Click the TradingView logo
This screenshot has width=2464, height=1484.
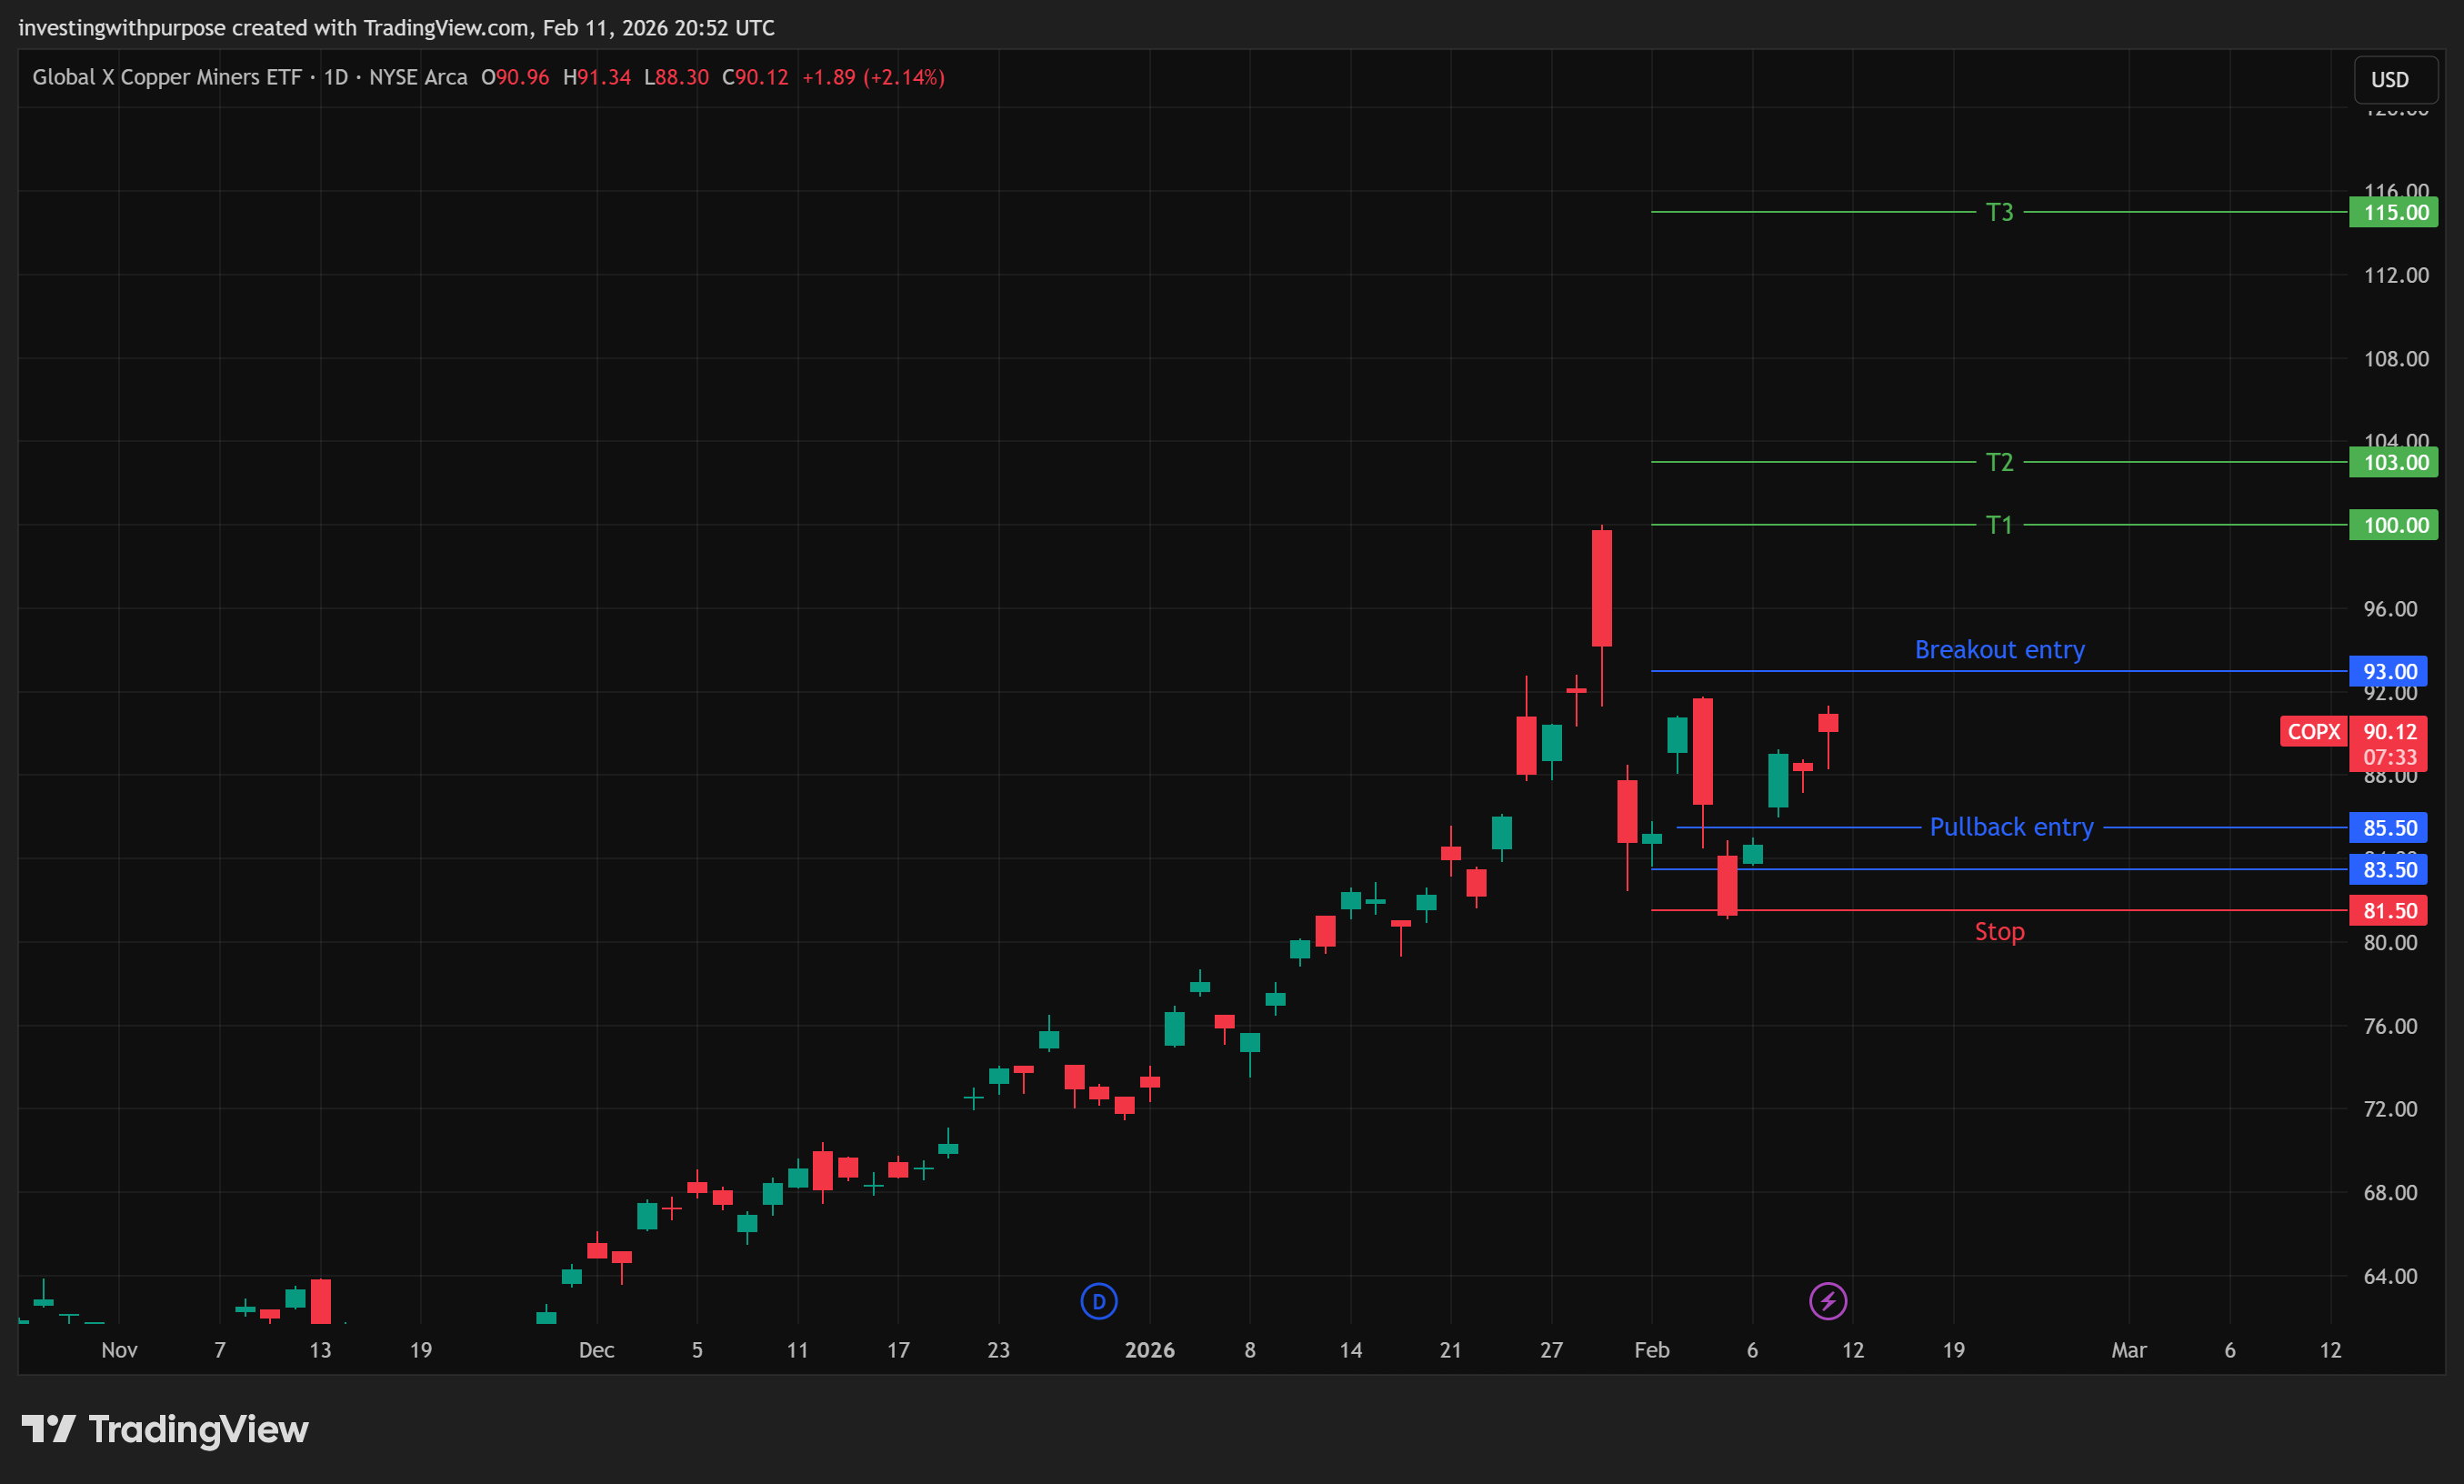[x=165, y=1429]
